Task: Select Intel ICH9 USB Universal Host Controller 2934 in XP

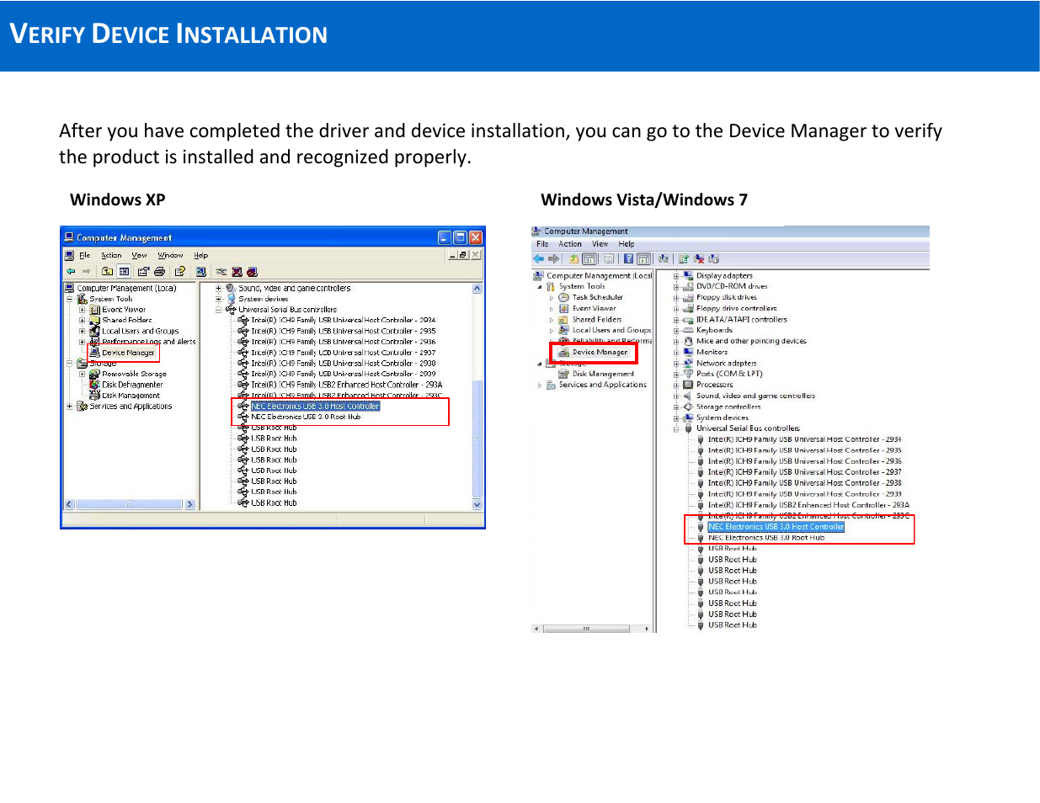Action: click(344, 320)
